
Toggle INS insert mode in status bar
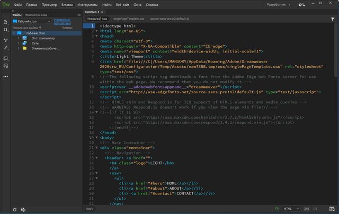click(307, 209)
